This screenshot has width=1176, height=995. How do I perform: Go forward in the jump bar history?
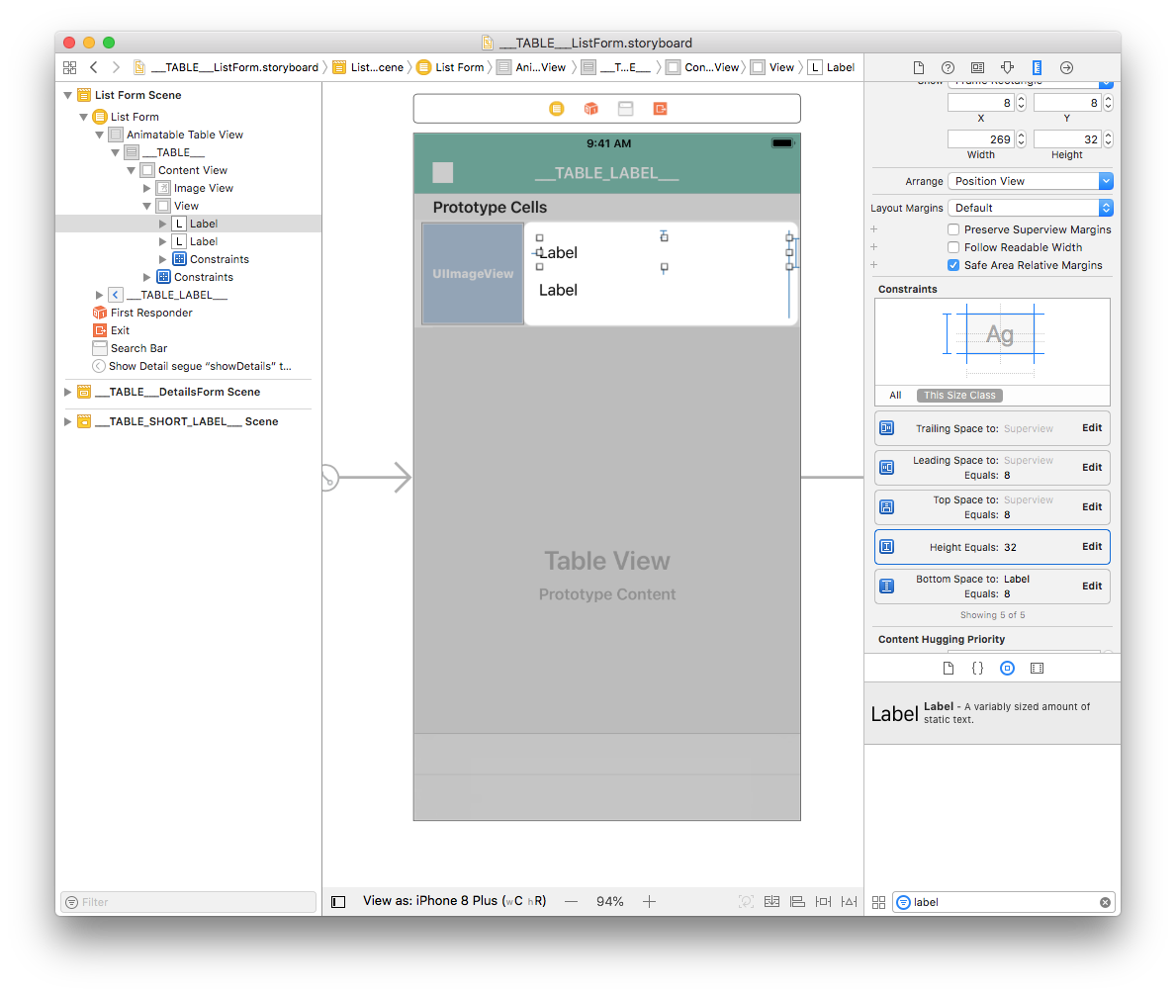coord(116,67)
